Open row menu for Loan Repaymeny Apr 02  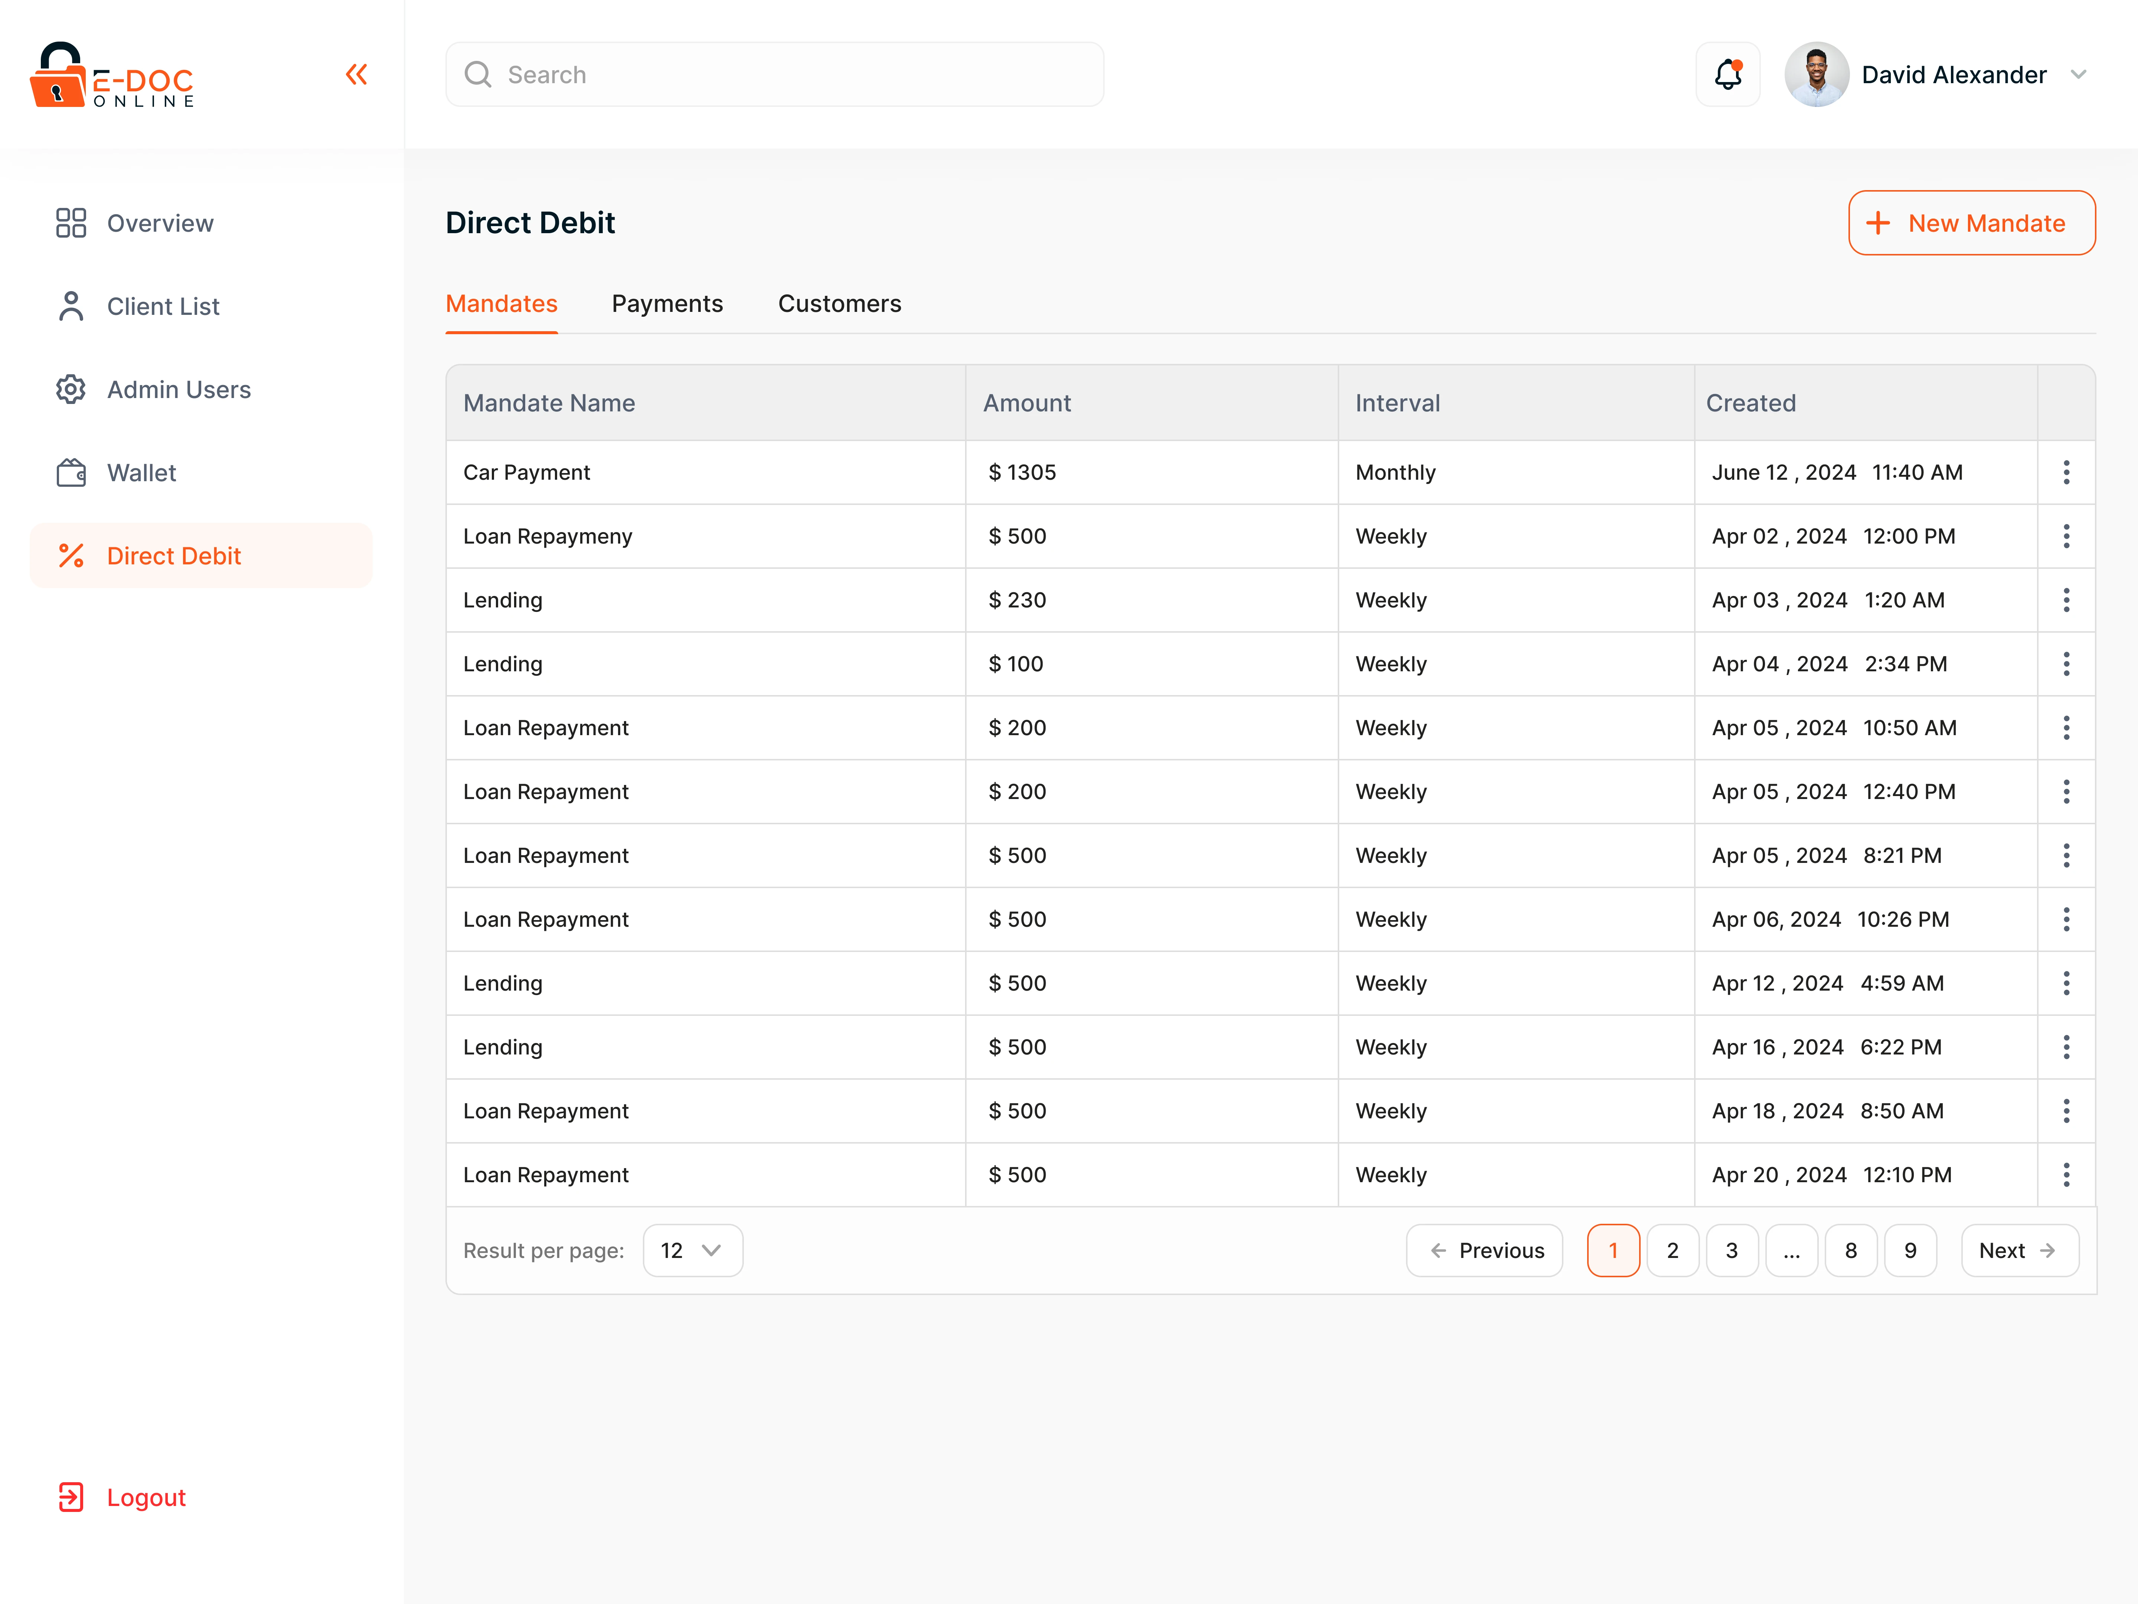(2066, 536)
